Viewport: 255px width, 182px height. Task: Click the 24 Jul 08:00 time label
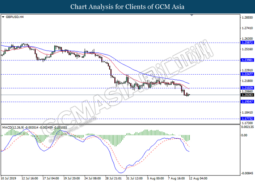(x=92, y=179)
